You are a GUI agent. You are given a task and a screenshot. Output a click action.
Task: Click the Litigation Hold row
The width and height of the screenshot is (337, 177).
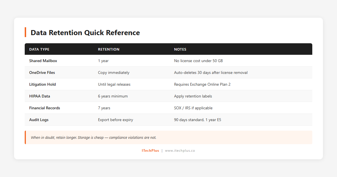coord(42,84)
